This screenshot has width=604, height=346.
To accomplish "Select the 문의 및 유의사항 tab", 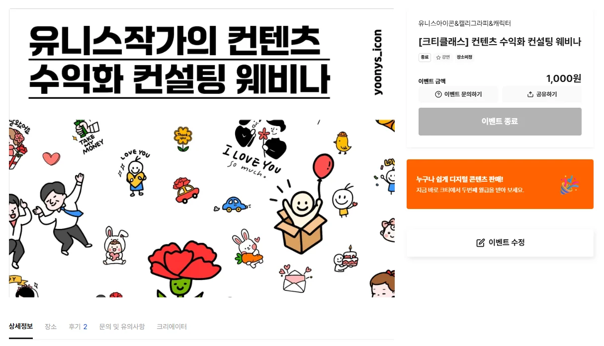I will [x=122, y=327].
